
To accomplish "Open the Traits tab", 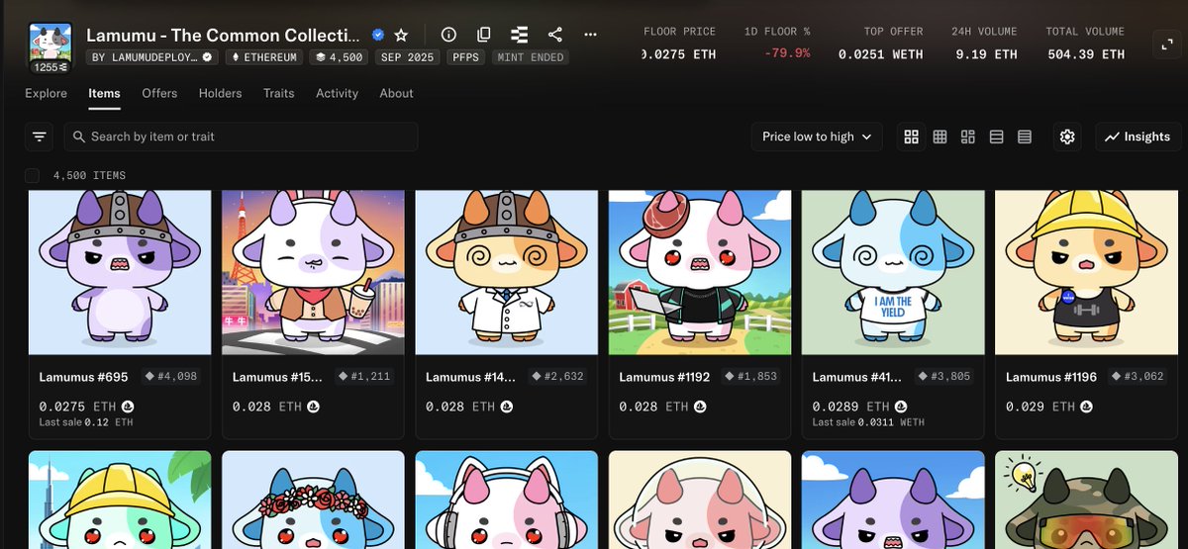I will click(279, 93).
